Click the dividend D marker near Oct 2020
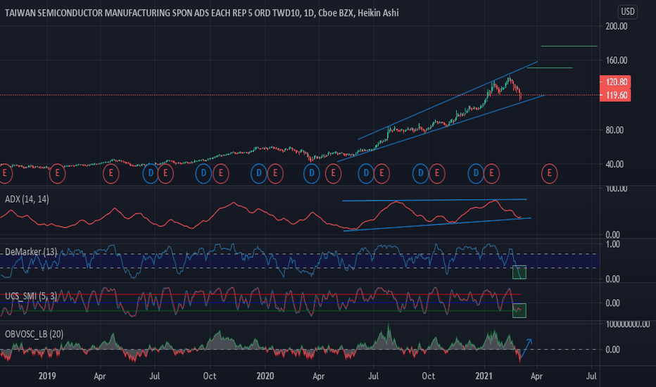This screenshot has height=387, width=656. click(x=420, y=174)
